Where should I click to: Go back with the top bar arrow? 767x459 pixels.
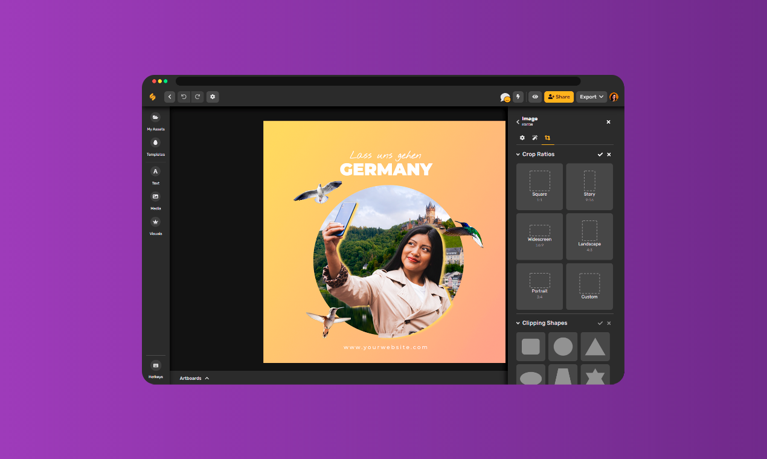pos(170,97)
